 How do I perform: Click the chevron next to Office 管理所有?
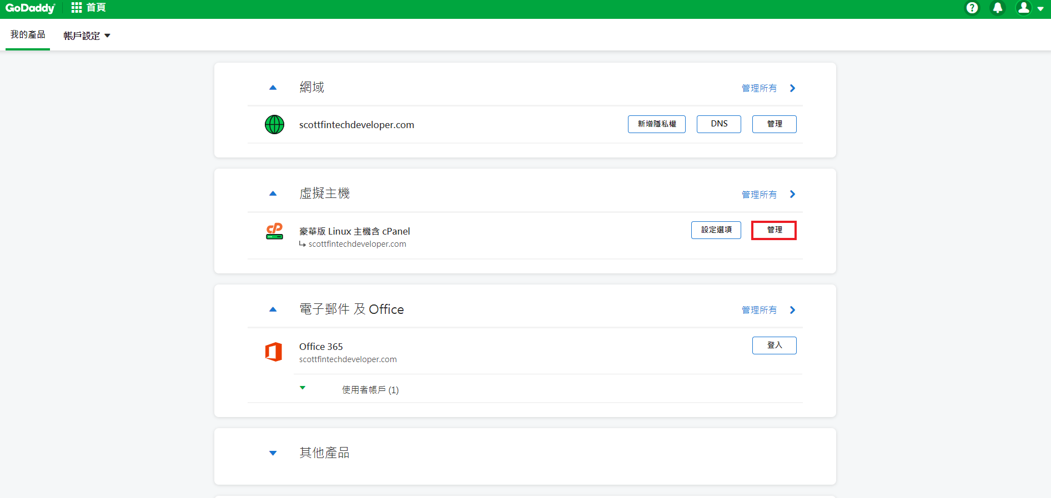click(x=792, y=310)
